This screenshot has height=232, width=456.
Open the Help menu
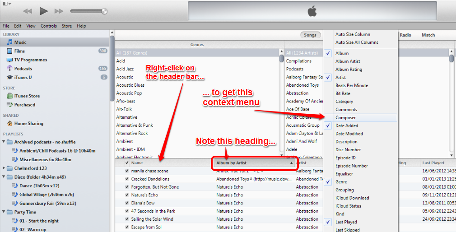click(81, 26)
